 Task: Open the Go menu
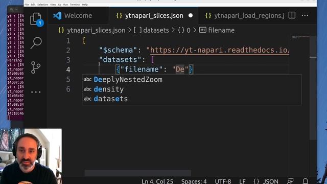[x=60, y=5]
